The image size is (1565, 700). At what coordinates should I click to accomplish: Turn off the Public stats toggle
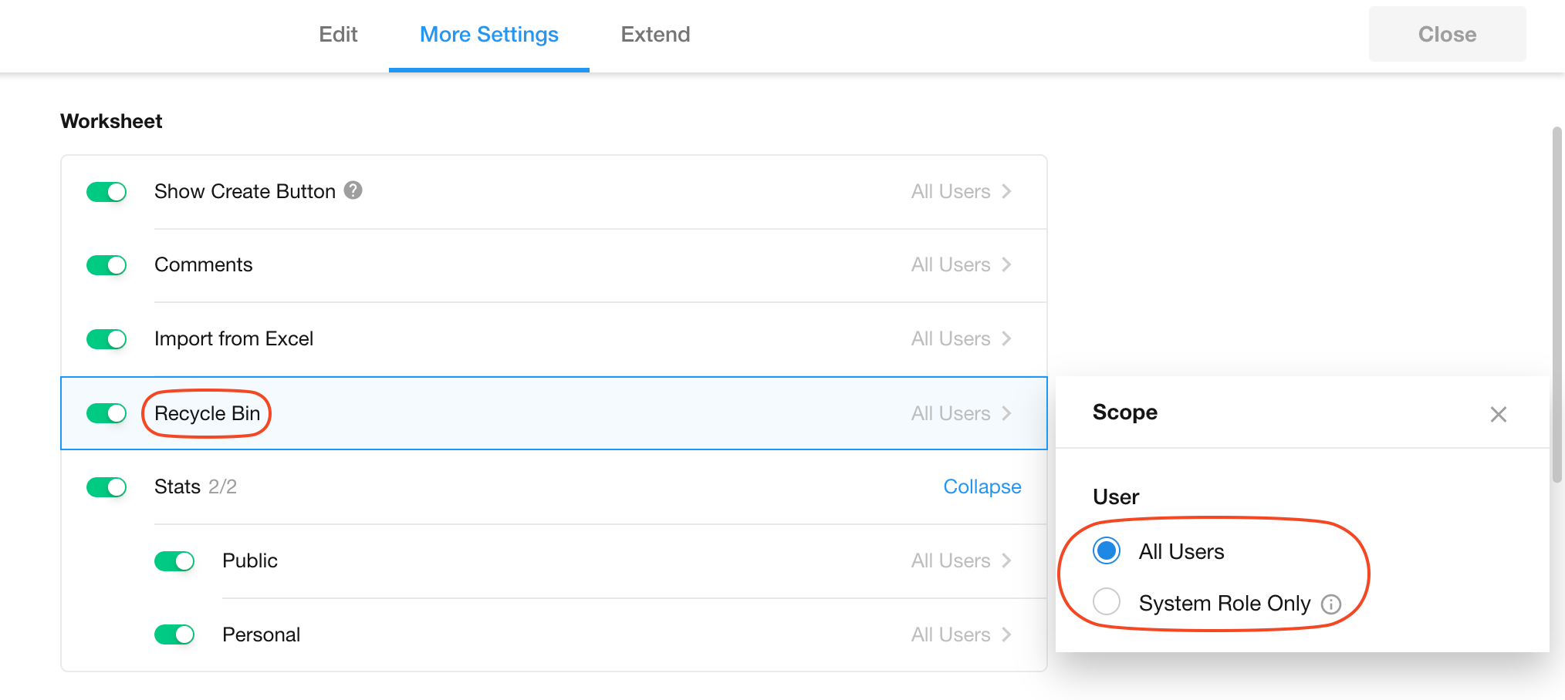(174, 561)
